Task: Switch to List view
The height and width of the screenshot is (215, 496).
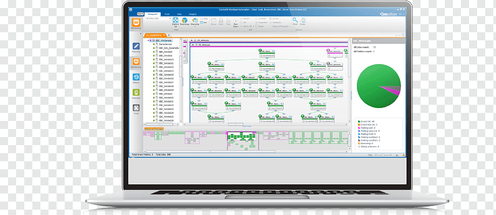Action: (x=204, y=23)
